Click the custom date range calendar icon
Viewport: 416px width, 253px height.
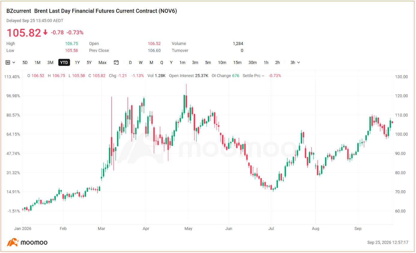(116, 62)
